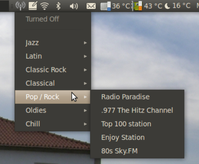Select the Oldies category
This screenshot has width=199, height=164.
52,110
